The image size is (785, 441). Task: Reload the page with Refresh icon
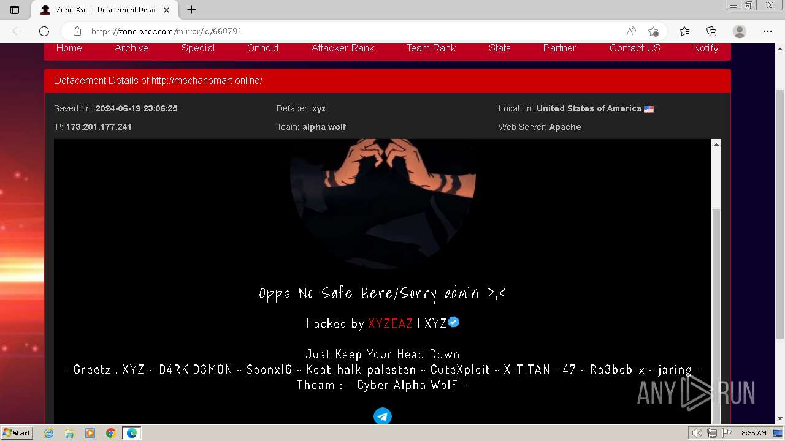click(x=44, y=31)
